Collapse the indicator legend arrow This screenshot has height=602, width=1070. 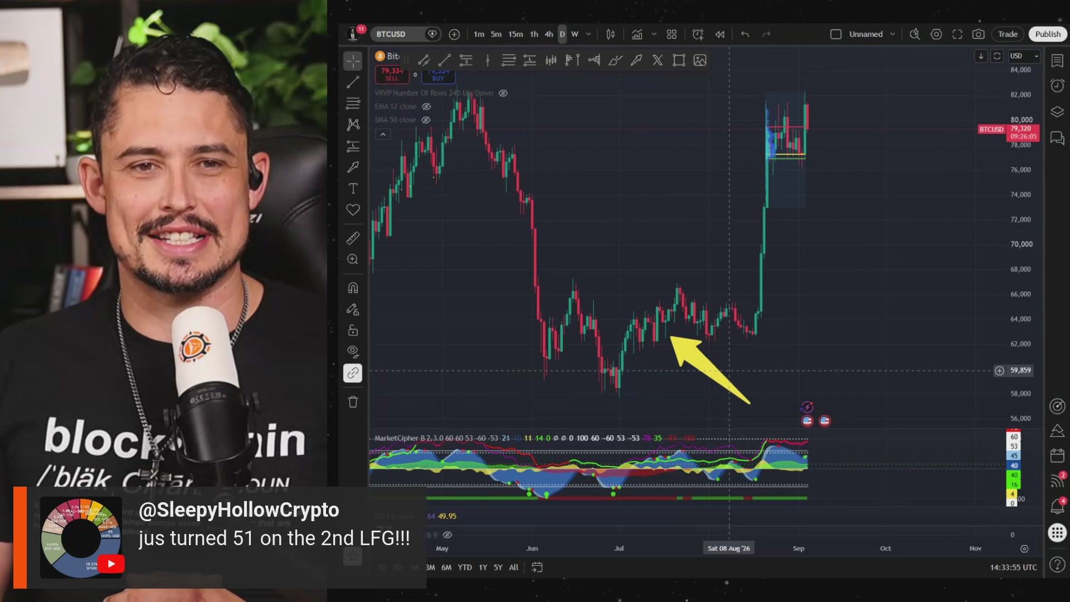point(383,134)
